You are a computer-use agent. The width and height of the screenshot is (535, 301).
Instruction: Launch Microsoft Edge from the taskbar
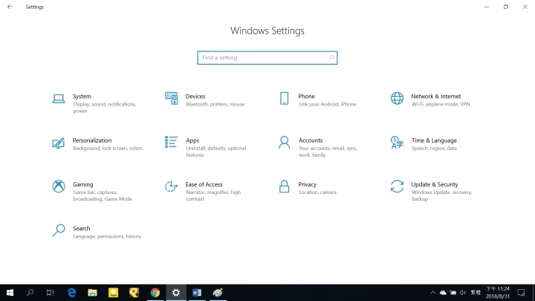tap(71, 293)
